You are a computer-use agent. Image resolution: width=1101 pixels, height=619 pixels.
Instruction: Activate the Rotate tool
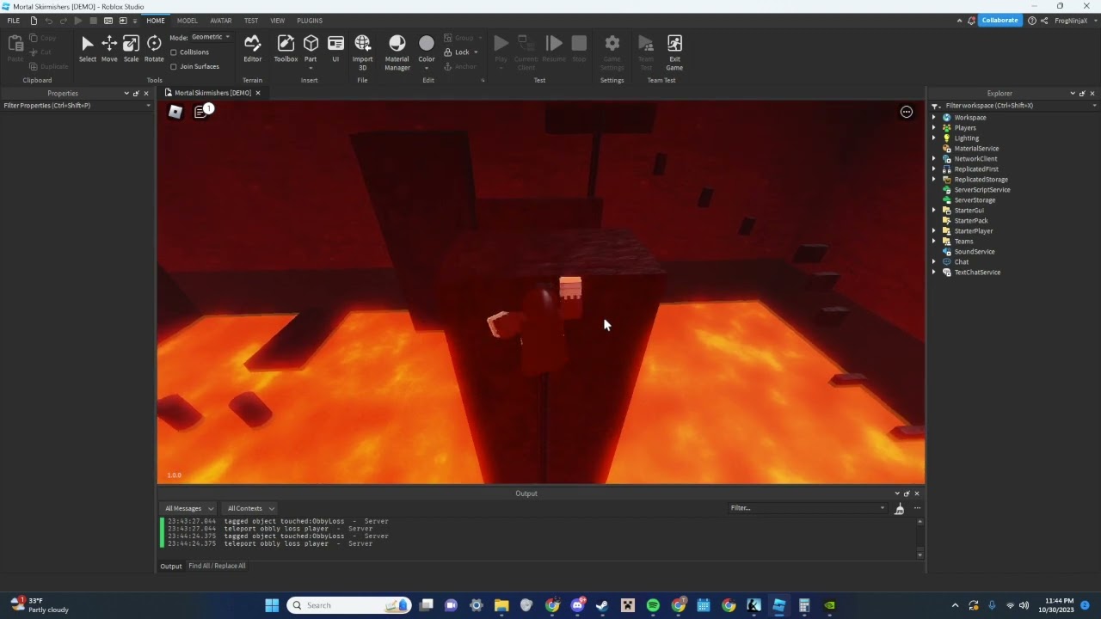[154, 49]
